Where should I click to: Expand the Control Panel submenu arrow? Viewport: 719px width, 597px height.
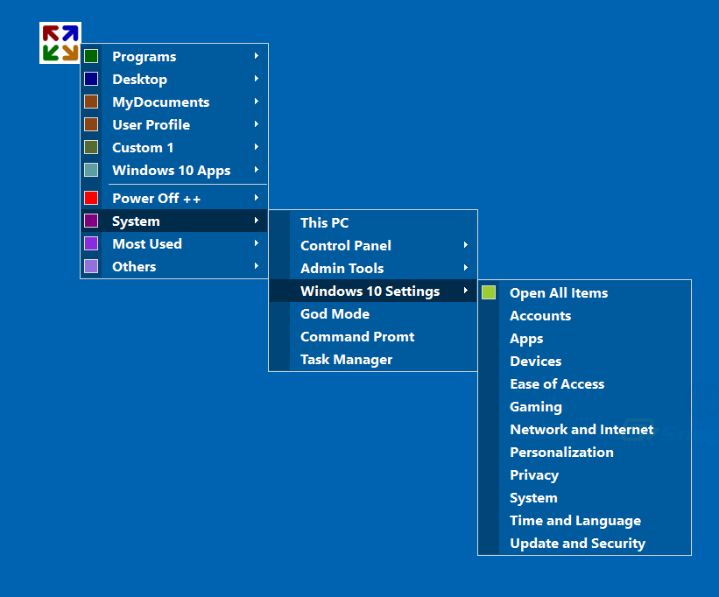pyautogui.click(x=465, y=245)
